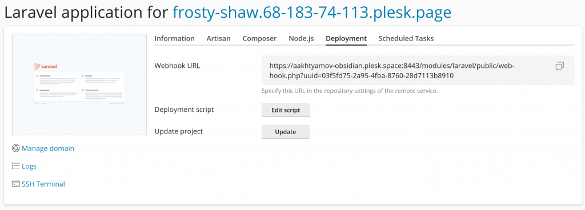
Task: Open the Manage domain link
Action: (48, 148)
